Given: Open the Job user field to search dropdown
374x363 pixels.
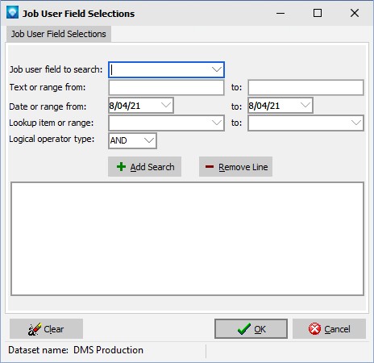Looking at the screenshot, I should 217,69.
